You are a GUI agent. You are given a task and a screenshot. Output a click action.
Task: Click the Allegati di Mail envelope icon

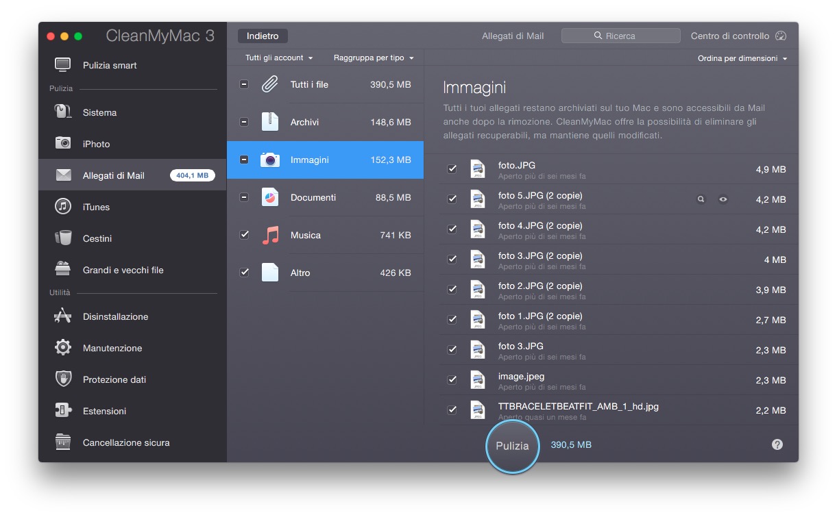coord(63,175)
